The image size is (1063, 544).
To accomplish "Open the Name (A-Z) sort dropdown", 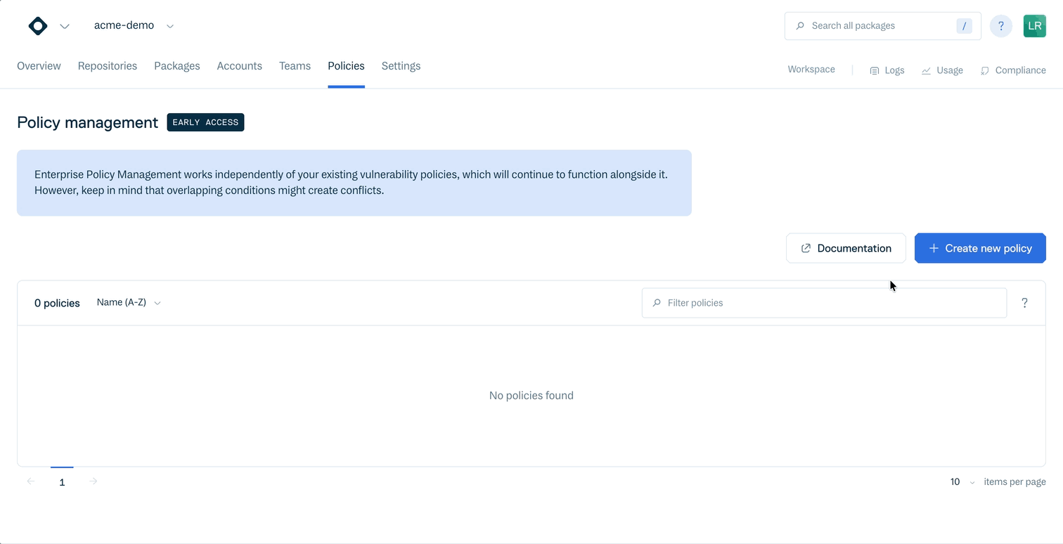I will point(129,302).
